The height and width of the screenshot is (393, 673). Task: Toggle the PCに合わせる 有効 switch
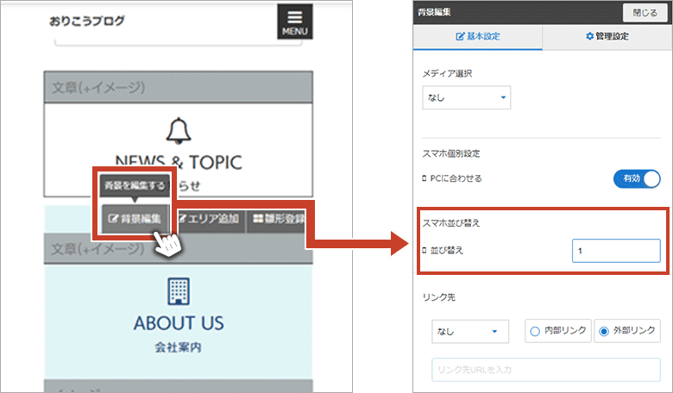[x=636, y=178]
